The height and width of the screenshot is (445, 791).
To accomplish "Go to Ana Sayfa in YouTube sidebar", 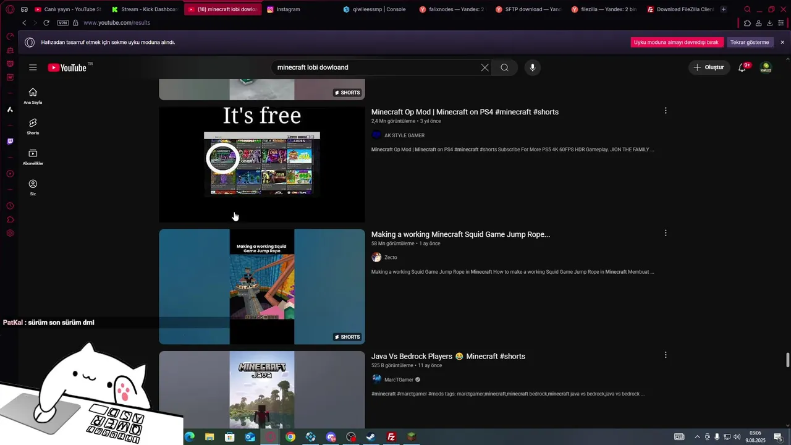I will tap(33, 96).
